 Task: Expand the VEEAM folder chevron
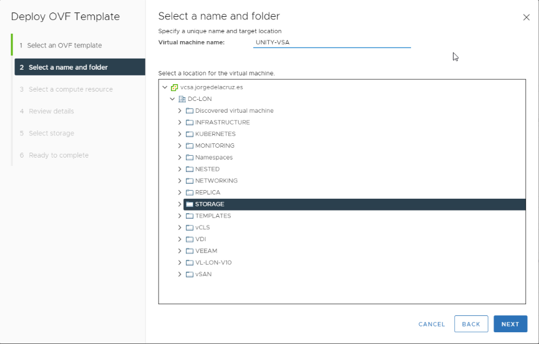point(180,251)
